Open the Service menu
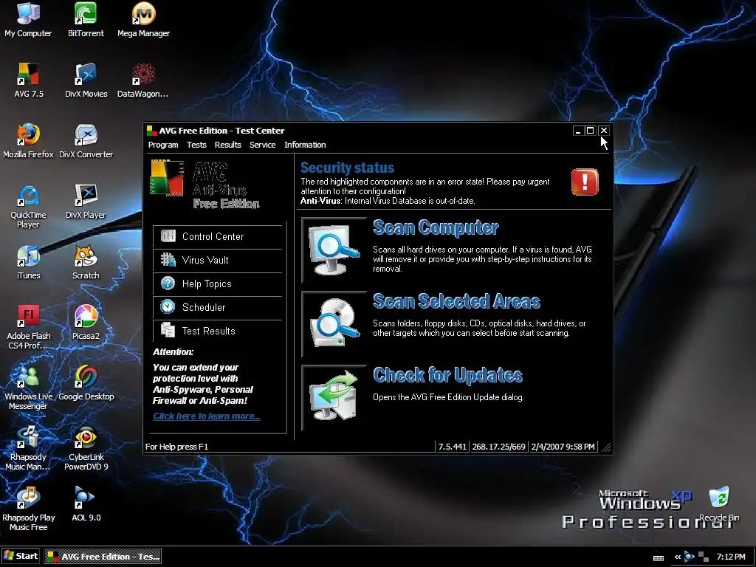 tap(262, 145)
